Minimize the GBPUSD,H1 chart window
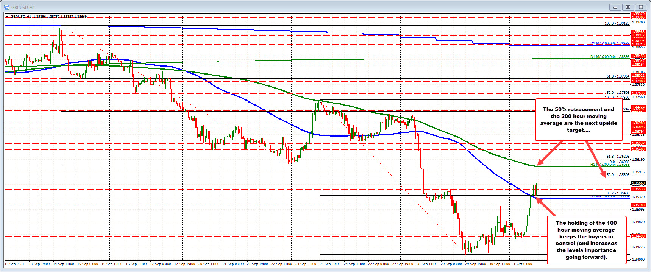Image resolution: width=651 pixels, height=272 pixels. point(615,7)
